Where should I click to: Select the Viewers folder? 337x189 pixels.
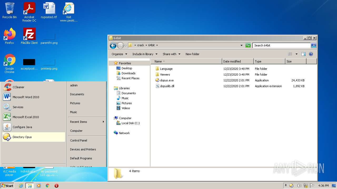pos(163,75)
